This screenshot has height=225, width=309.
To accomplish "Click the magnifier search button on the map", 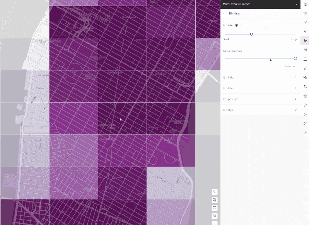I will [x=214, y=192].
